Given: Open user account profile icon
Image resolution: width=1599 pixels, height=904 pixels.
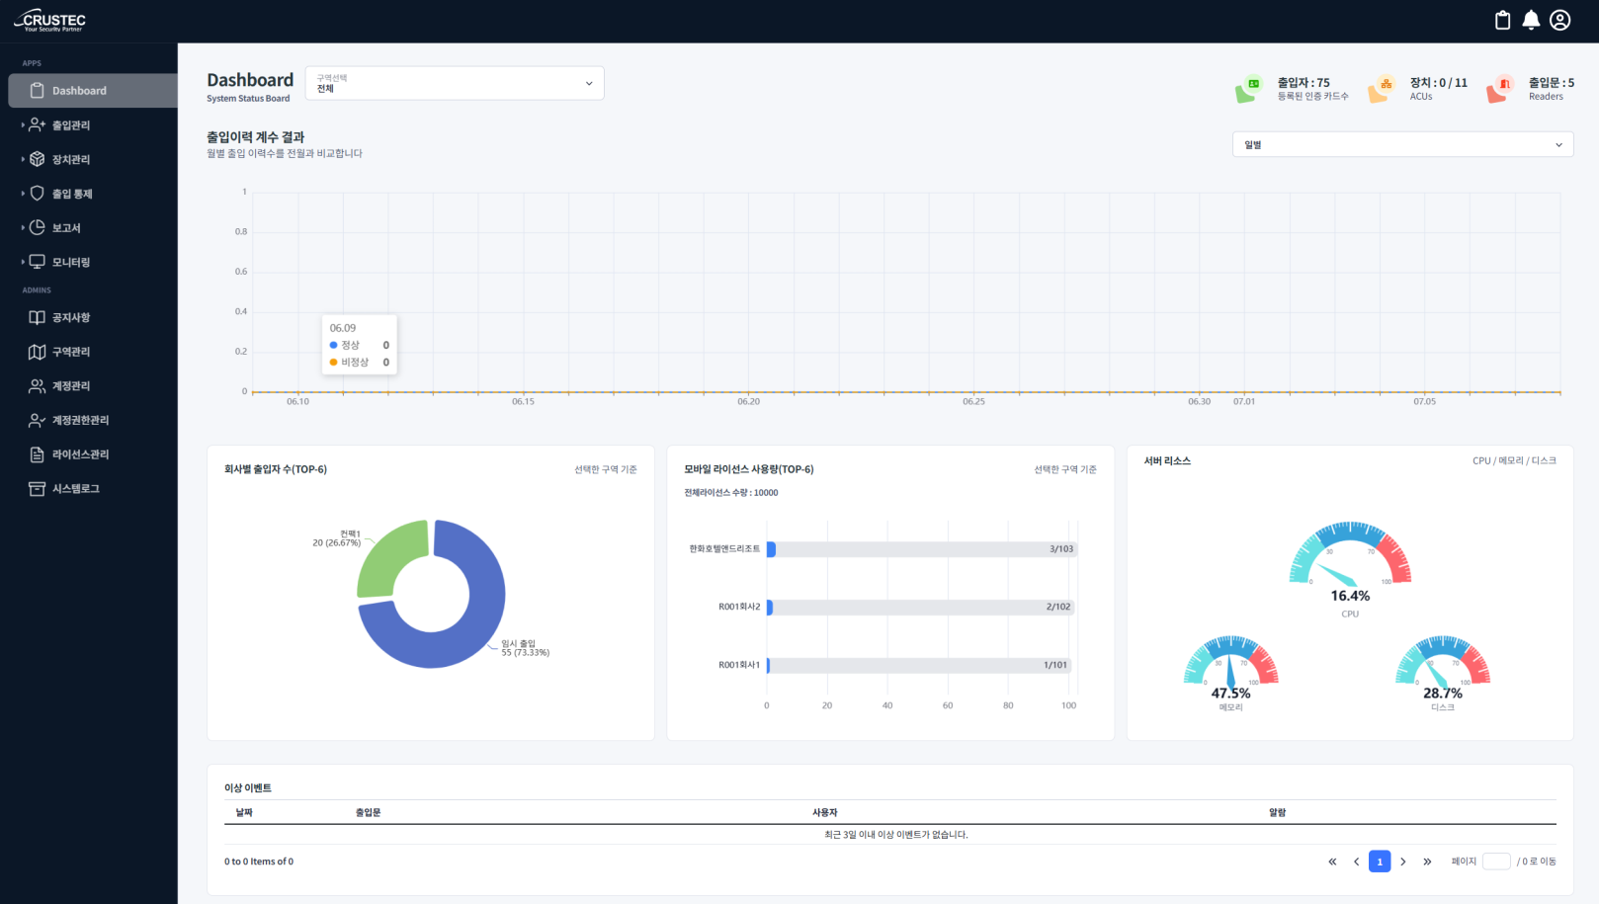Looking at the screenshot, I should pyautogui.click(x=1560, y=20).
